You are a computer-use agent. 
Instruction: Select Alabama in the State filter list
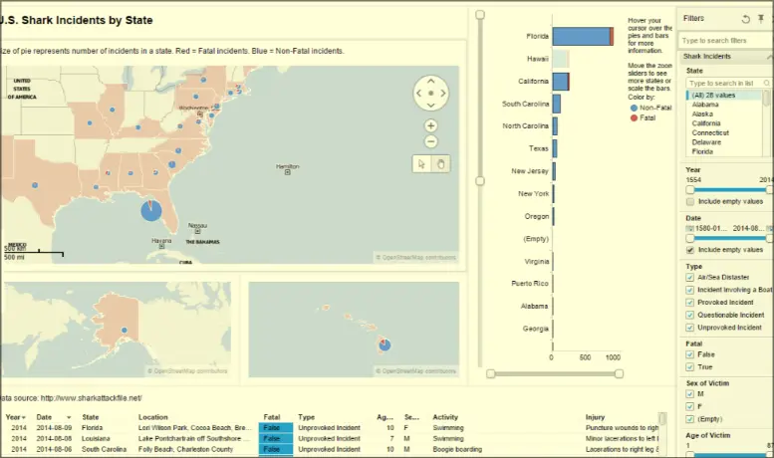point(705,104)
